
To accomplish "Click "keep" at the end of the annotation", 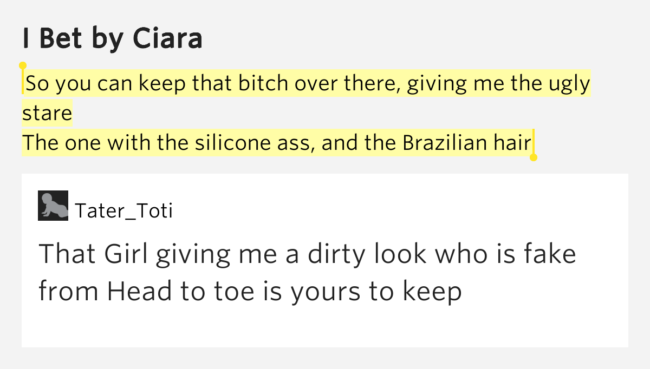I will click(432, 291).
